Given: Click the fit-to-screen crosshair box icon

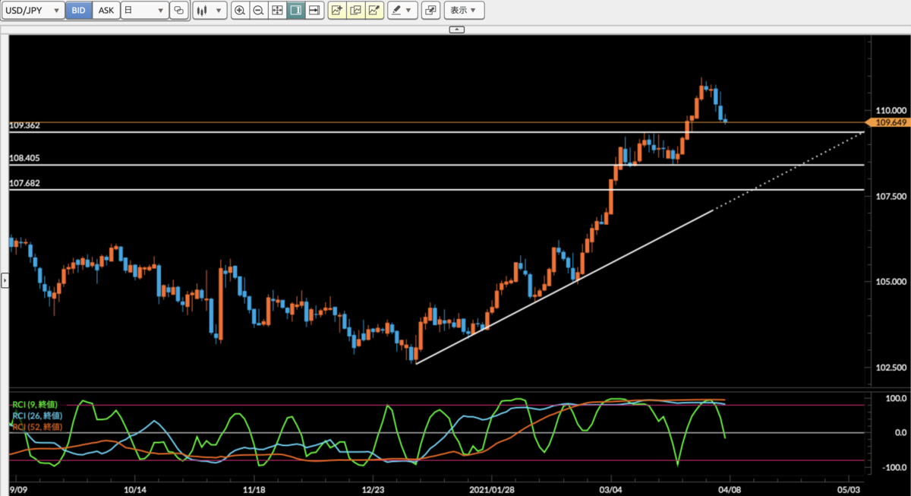Looking at the screenshot, I should click(x=277, y=11).
